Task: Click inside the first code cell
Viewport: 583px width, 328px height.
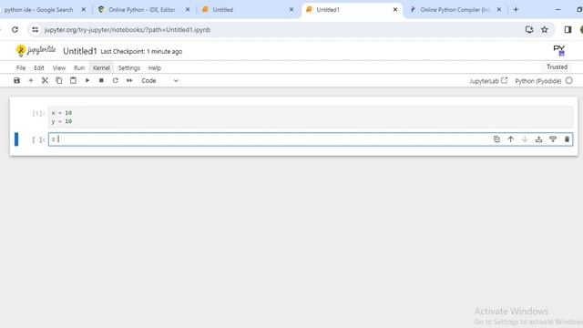Action: 311,117
